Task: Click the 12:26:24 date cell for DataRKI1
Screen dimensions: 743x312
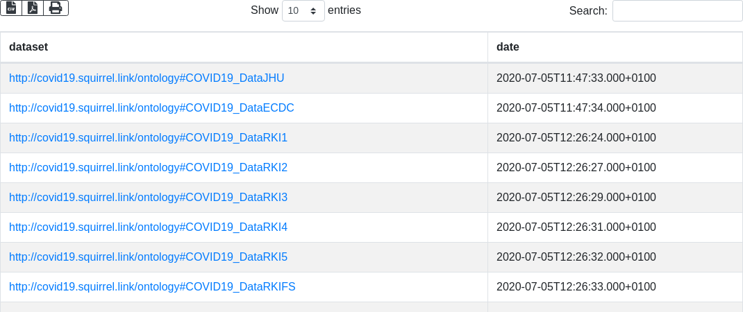Action: pyautogui.click(x=576, y=138)
